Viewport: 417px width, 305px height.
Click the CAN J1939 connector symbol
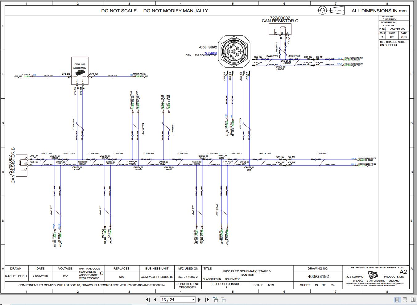click(234, 51)
